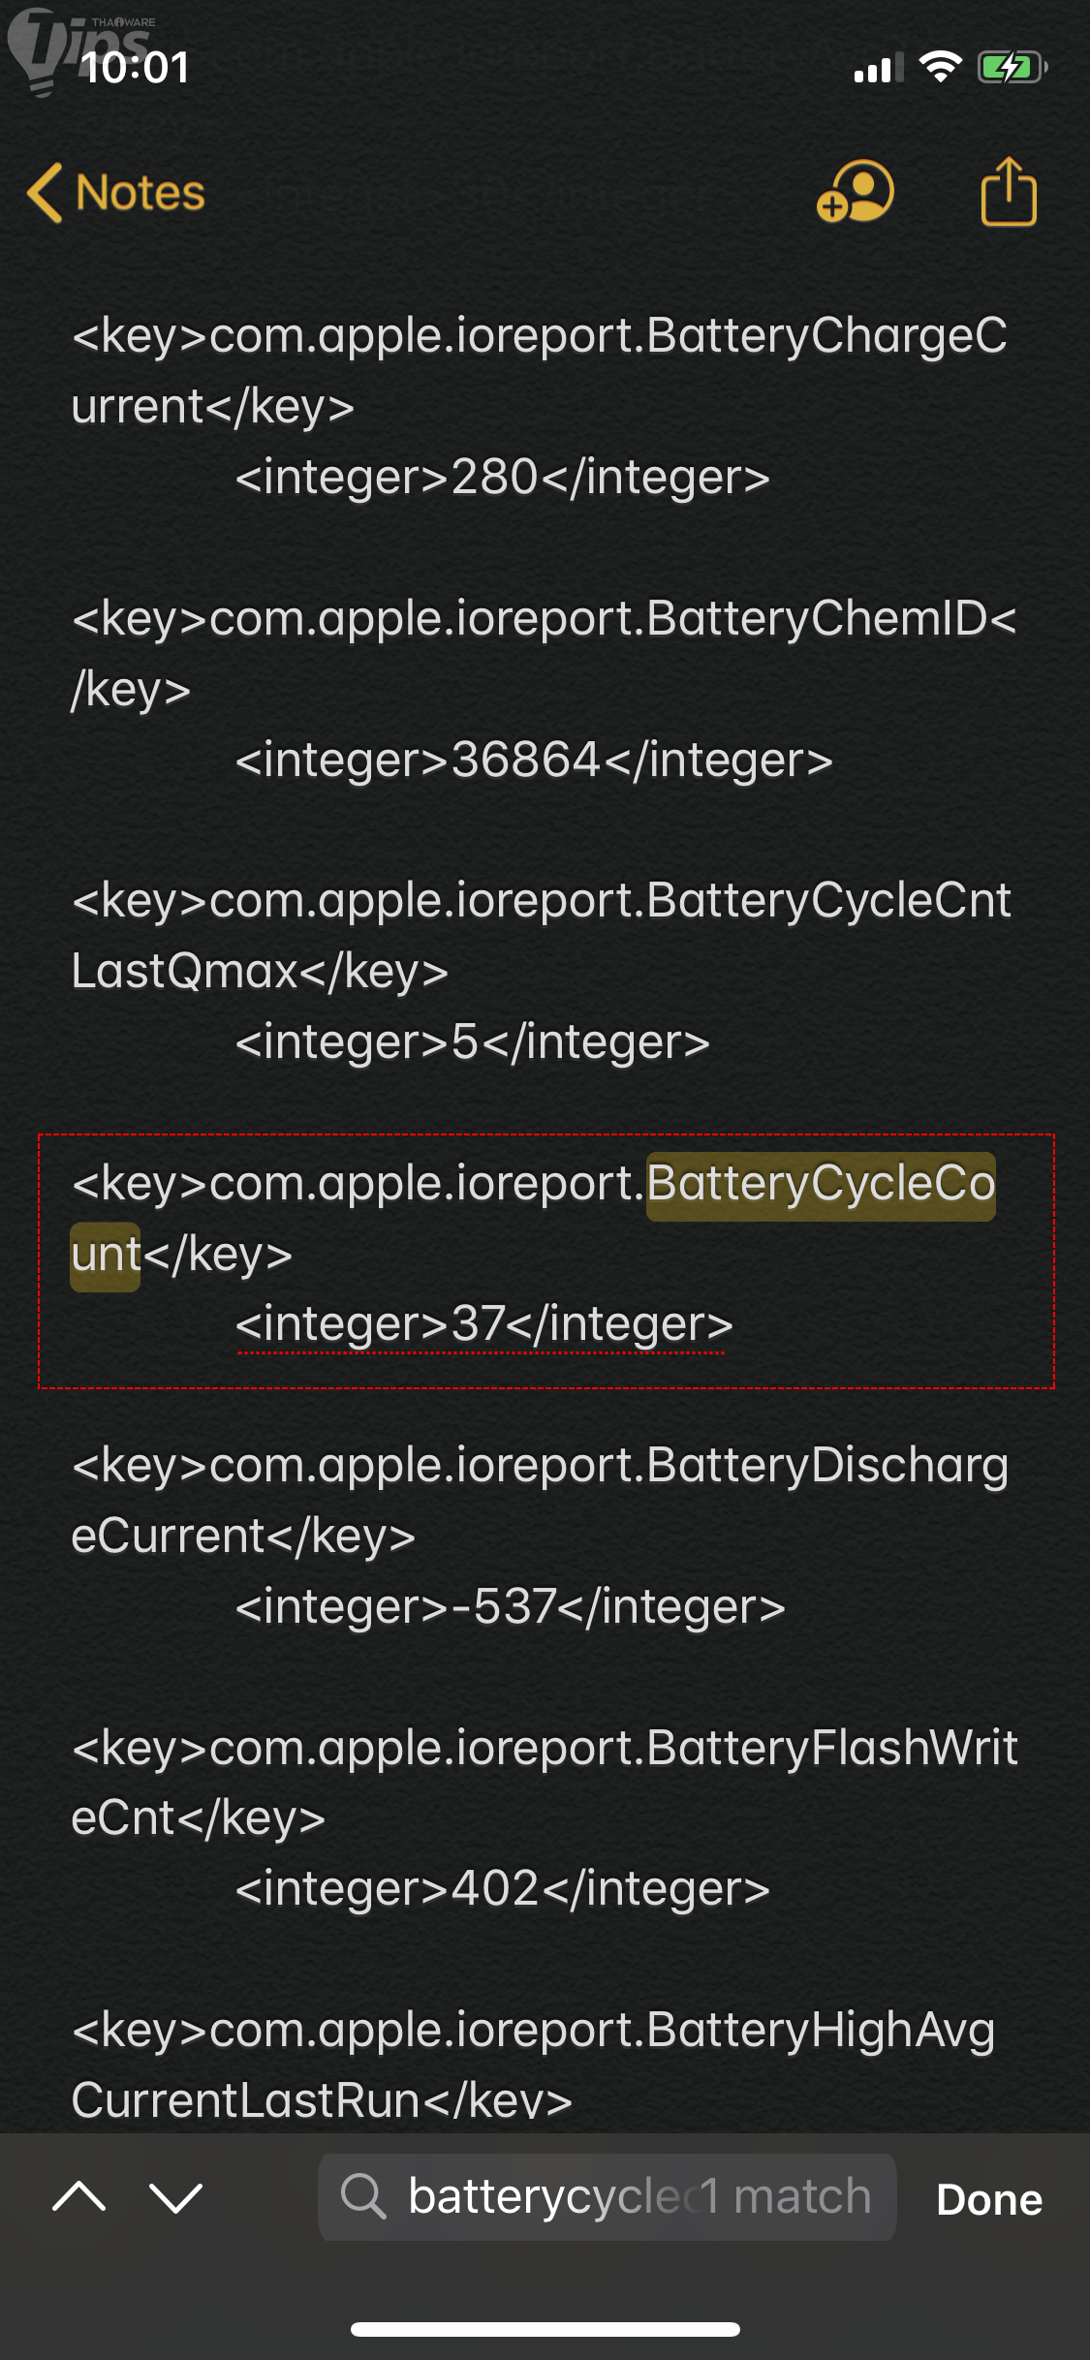Jump to previous search match arrow
1090x2360 pixels.
click(x=79, y=2197)
